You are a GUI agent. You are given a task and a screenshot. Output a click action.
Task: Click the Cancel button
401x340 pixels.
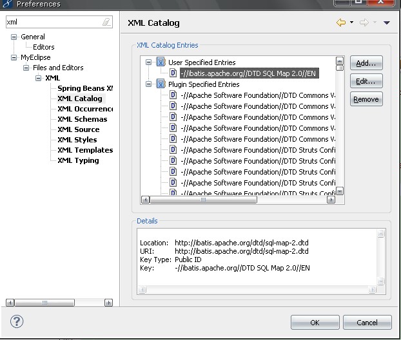point(367,323)
